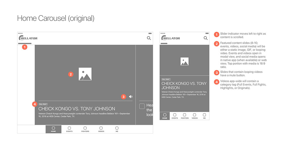Click battery icon in tablet status bar
The image size is (282, 150).
150,33
